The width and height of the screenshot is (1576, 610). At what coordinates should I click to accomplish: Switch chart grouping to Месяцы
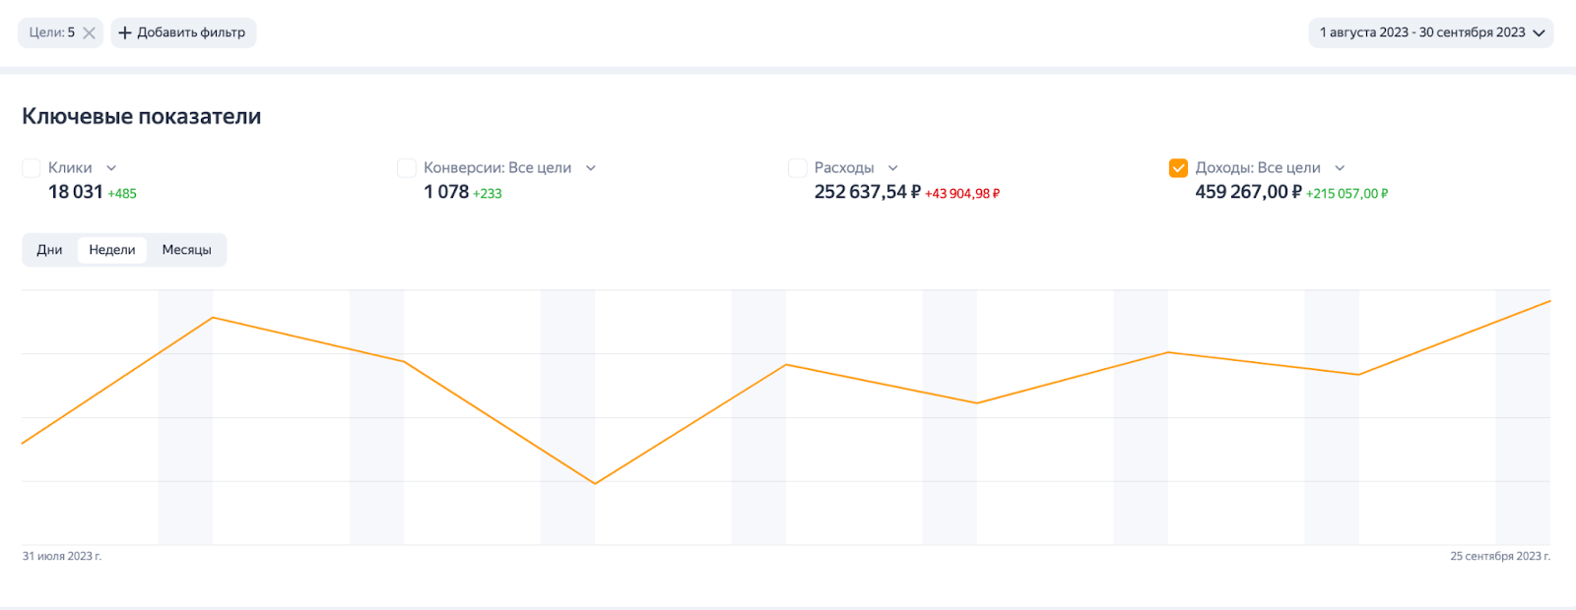tap(187, 250)
